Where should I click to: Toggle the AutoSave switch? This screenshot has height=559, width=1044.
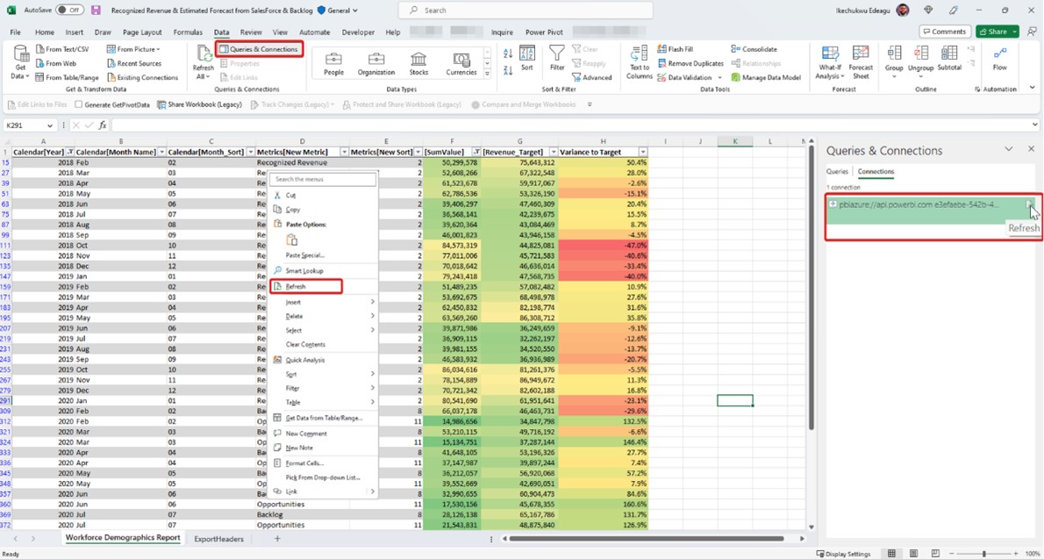(x=69, y=11)
